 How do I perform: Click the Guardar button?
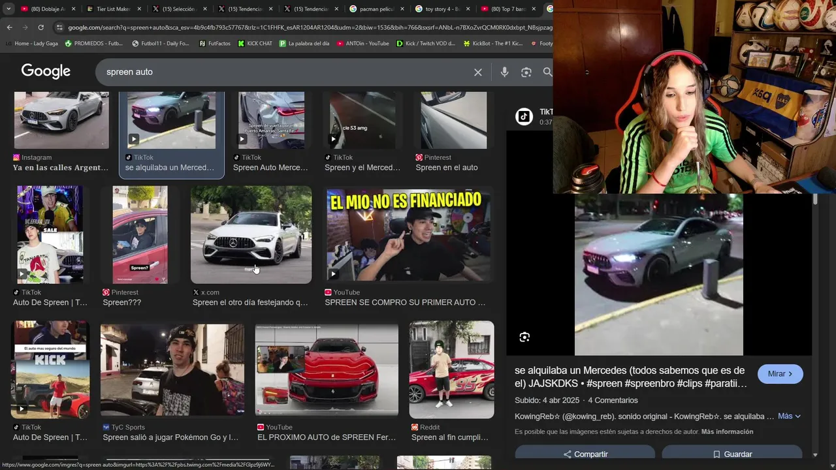point(731,454)
